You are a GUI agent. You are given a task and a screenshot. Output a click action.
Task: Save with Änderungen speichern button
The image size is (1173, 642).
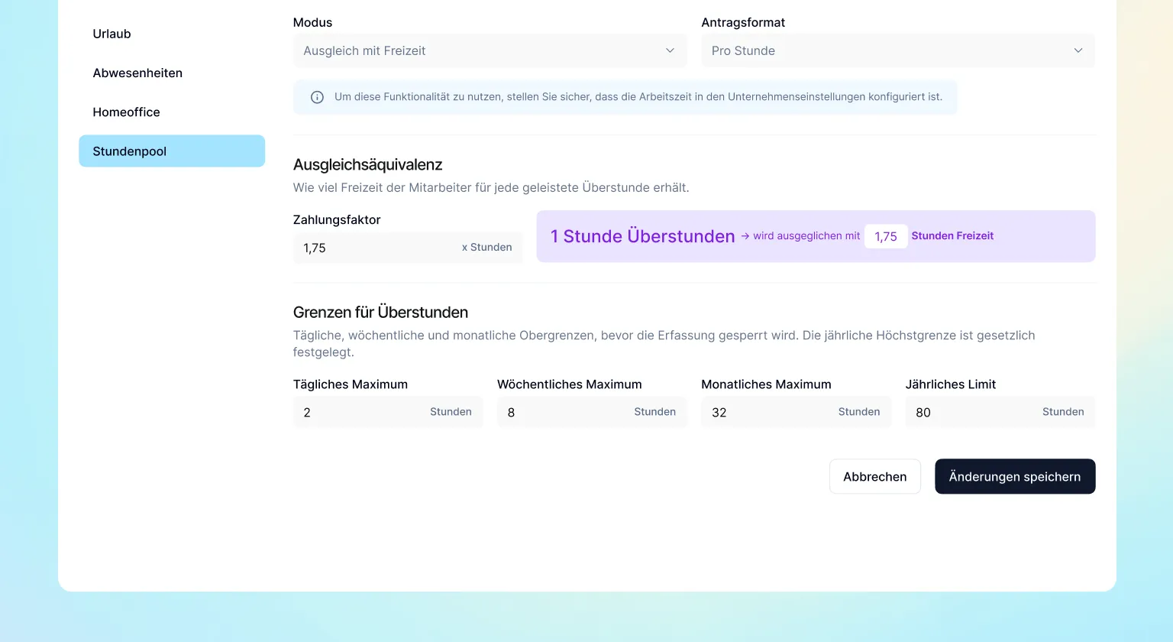[1015, 476]
